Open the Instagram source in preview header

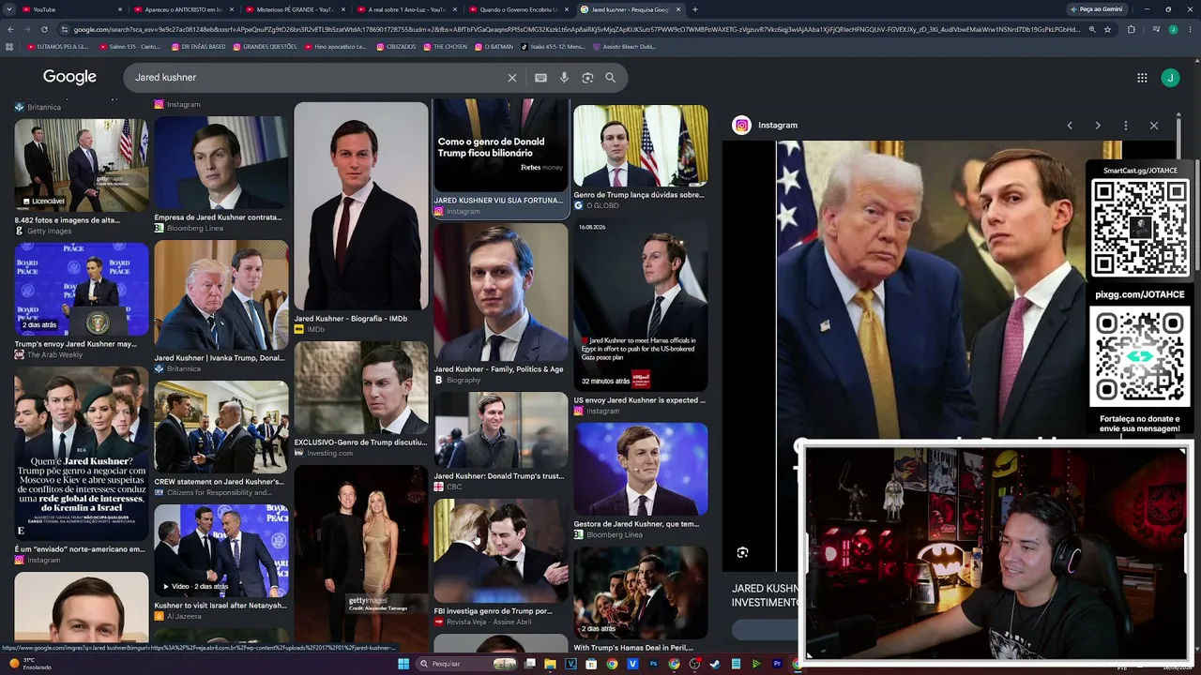[766, 126]
